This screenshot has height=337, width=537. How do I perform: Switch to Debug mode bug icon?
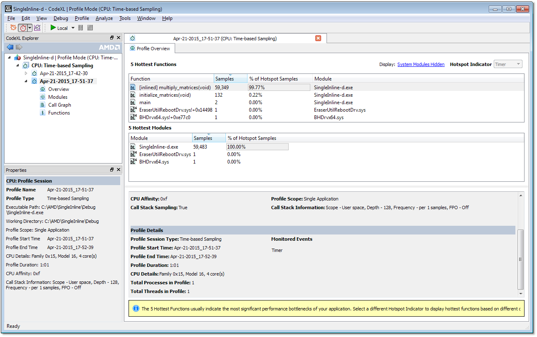(x=13, y=28)
